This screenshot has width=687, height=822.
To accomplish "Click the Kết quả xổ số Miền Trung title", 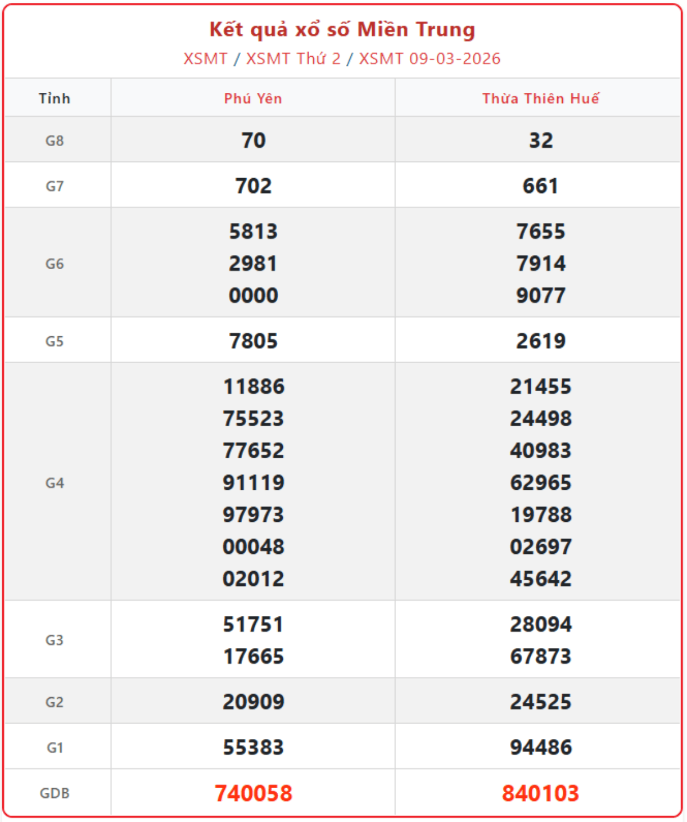I will click(x=342, y=29).
